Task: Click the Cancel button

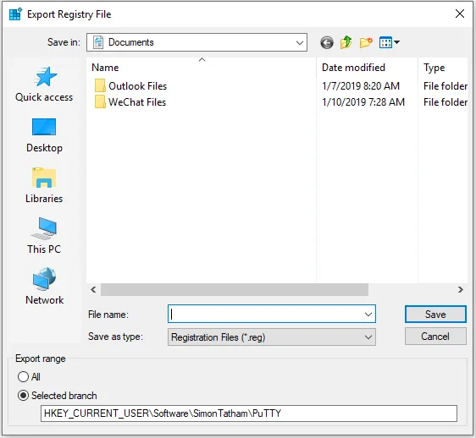Action: pyautogui.click(x=435, y=337)
